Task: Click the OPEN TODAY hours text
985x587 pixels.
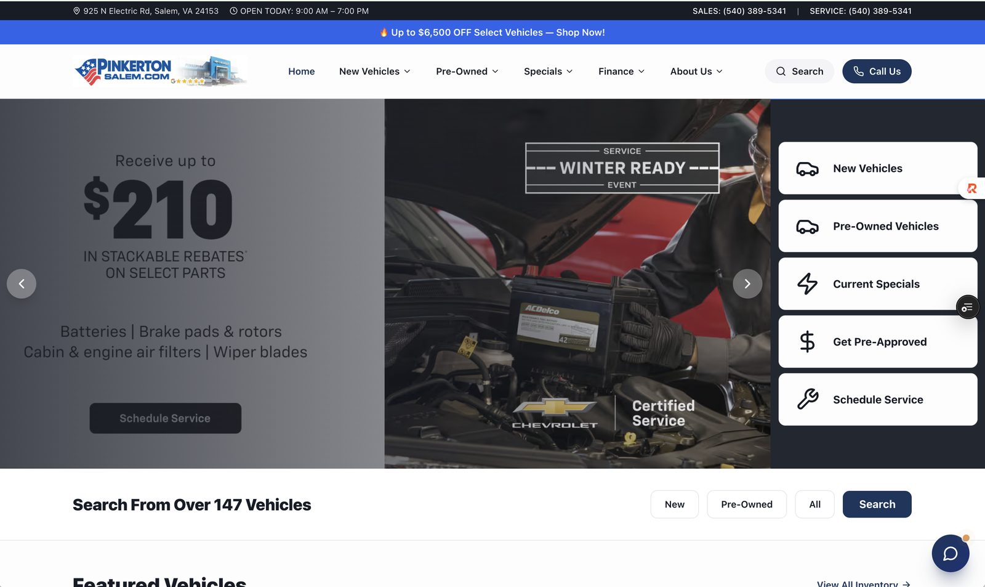Action: click(305, 11)
